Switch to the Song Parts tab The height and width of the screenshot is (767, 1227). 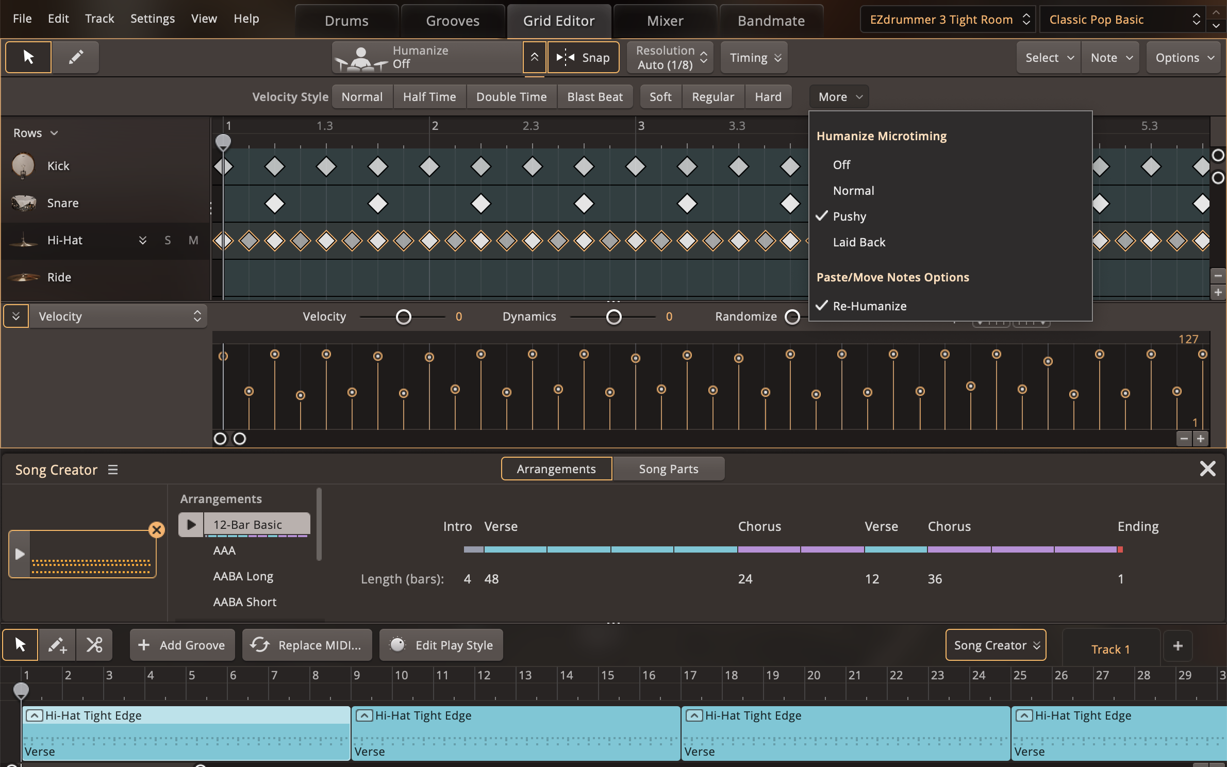pyautogui.click(x=668, y=469)
